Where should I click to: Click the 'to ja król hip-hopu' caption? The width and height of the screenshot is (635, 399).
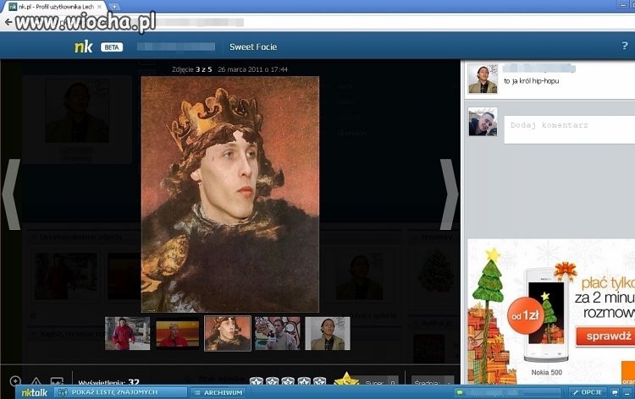532,81
